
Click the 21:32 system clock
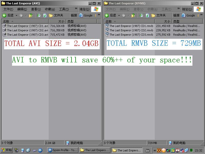pyautogui.click(x=199, y=150)
